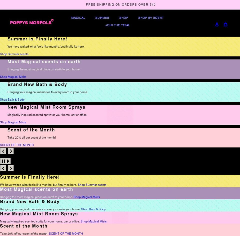The image size is (240, 236).
Task: Click Shop Magical Mists link after 'car or office.'
Action: coord(94,221)
